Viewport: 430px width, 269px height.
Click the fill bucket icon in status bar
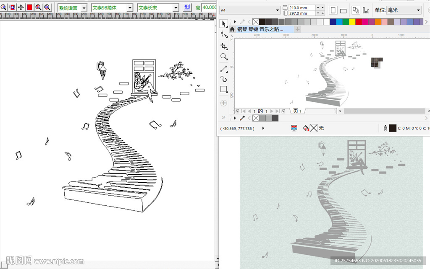click(x=306, y=128)
